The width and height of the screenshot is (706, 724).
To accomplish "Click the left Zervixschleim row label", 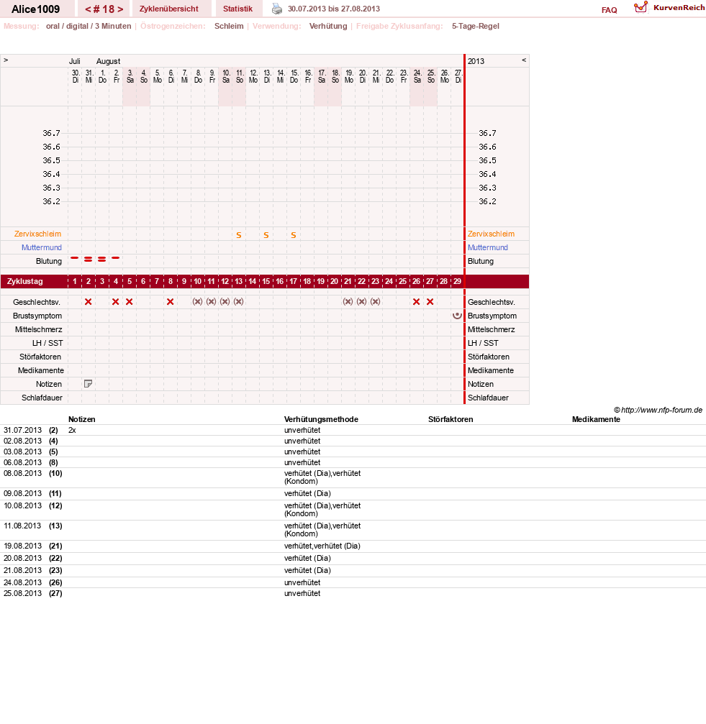I will click(37, 234).
